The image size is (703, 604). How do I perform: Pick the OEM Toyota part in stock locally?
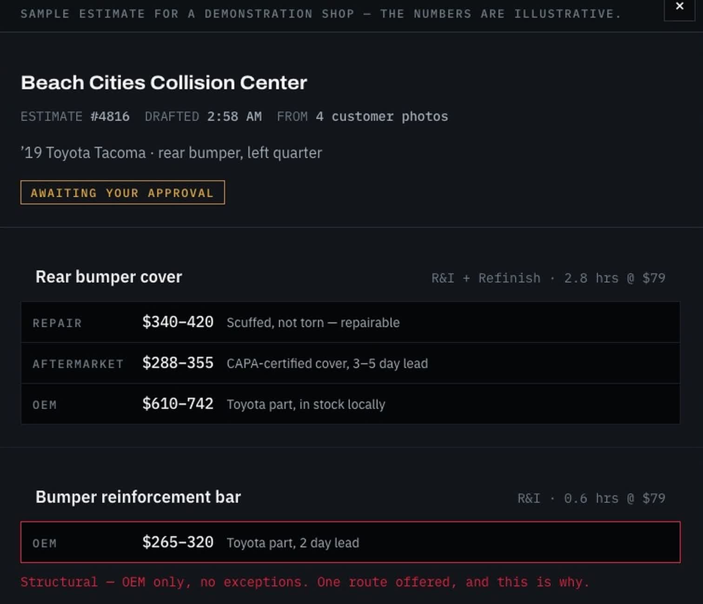point(351,404)
